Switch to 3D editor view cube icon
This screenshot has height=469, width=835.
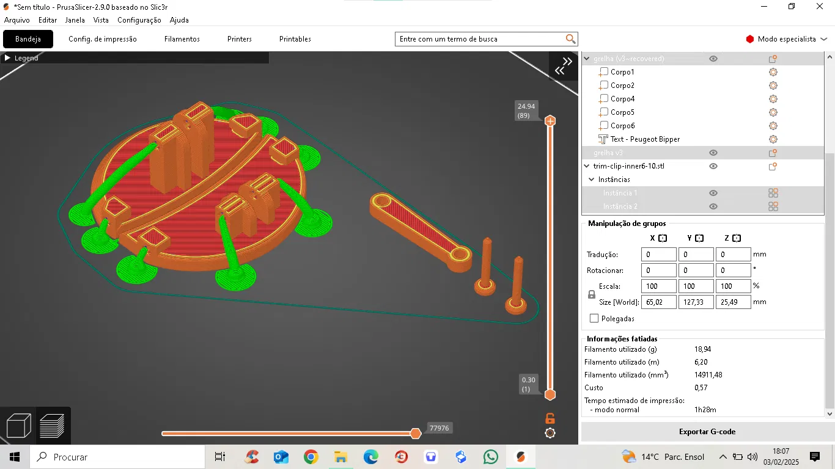click(18, 426)
